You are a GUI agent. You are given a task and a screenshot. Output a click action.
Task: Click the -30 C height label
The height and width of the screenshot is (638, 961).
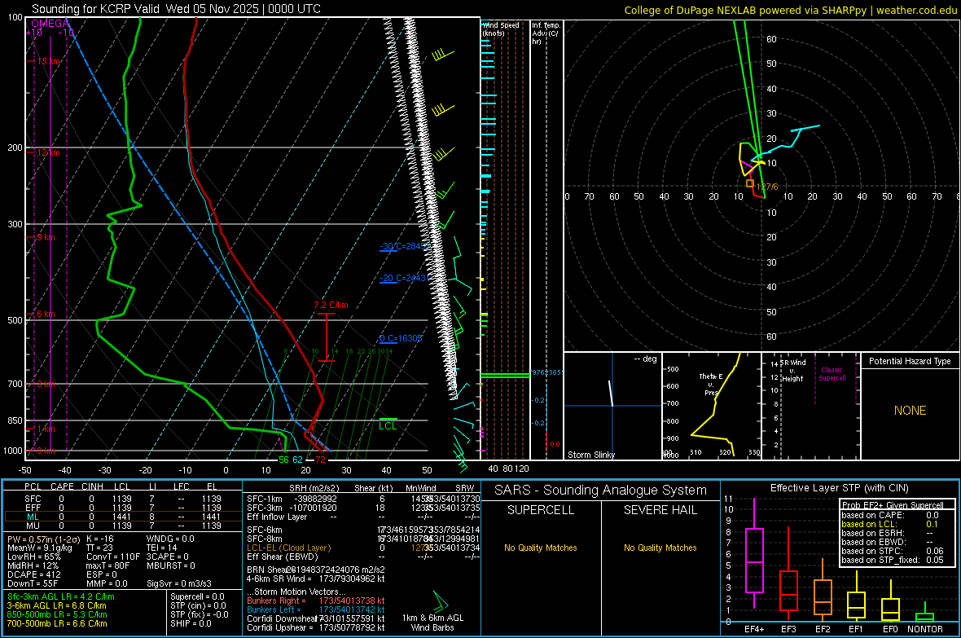click(x=405, y=246)
